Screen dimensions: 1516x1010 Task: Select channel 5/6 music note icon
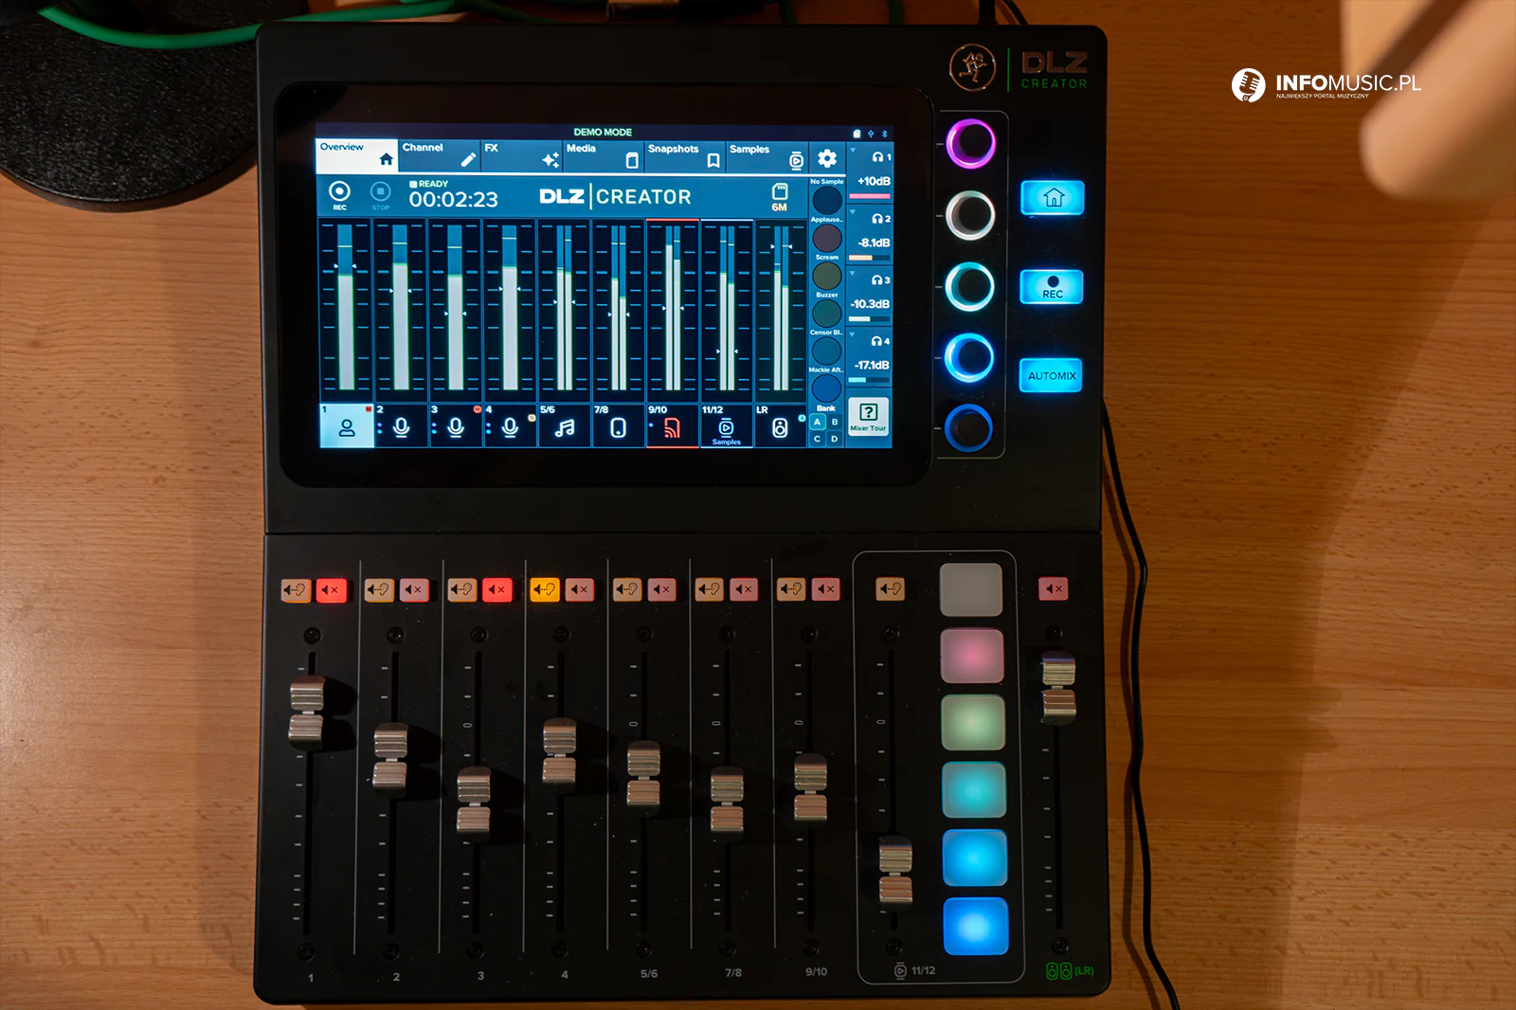click(x=565, y=427)
